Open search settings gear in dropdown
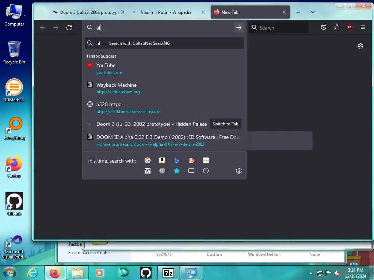Screen dimensions: 374x280 click(x=239, y=171)
